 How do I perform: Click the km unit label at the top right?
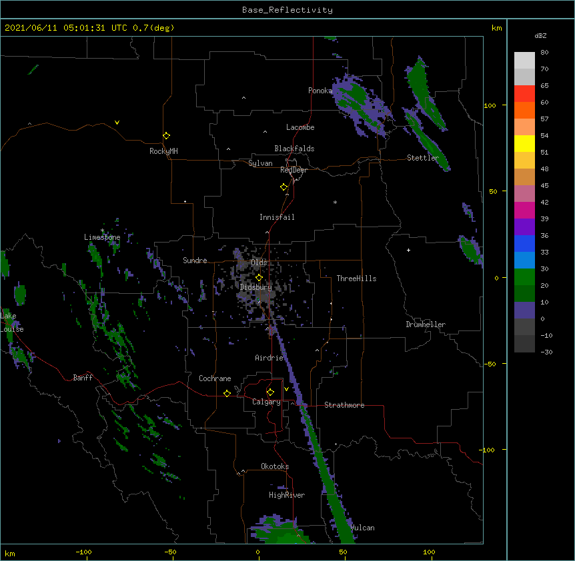pyautogui.click(x=496, y=28)
